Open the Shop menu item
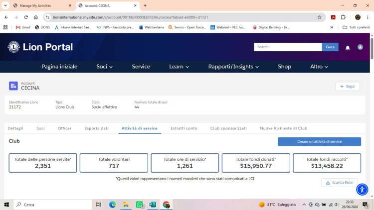The height and width of the screenshot is (210, 374). (284, 67)
